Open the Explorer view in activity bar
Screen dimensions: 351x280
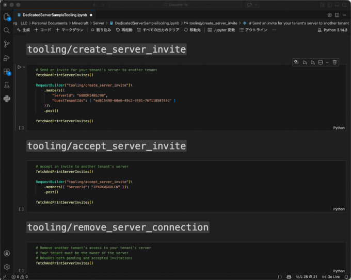[7, 17]
